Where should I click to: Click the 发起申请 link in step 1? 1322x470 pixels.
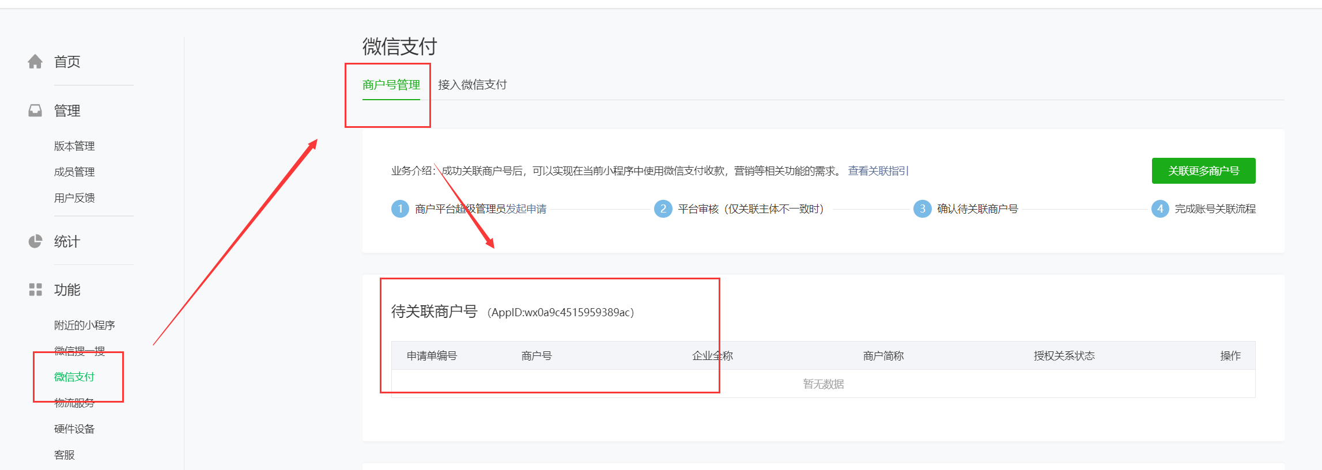pyautogui.click(x=526, y=209)
